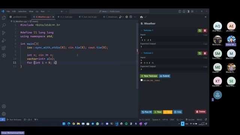Click the gear icon in editor toolbar

127,17
